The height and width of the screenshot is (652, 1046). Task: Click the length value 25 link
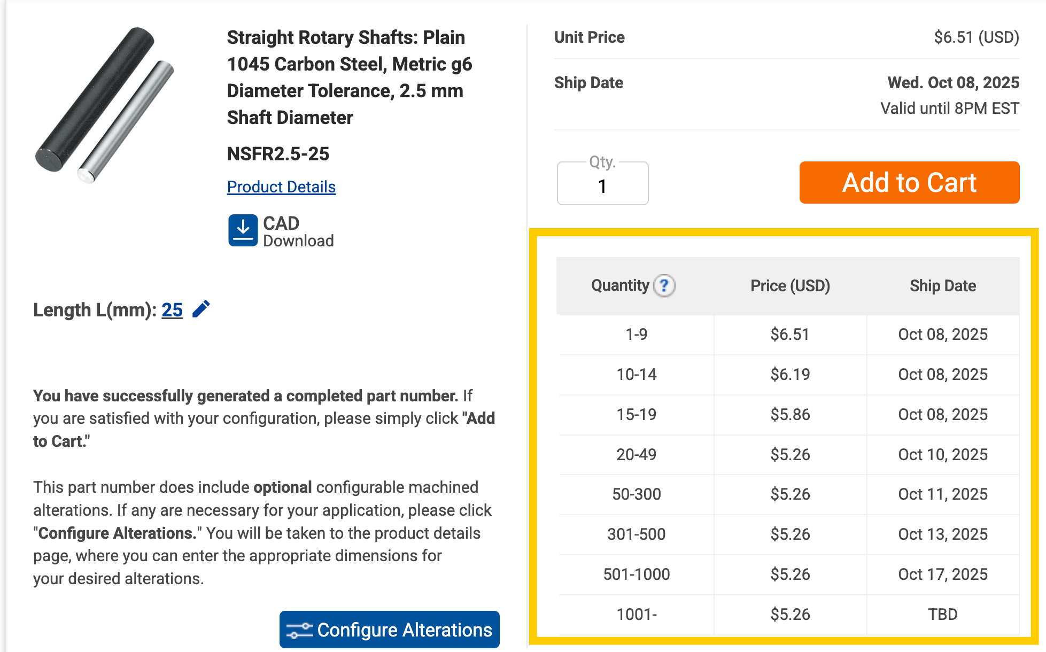(172, 309)
